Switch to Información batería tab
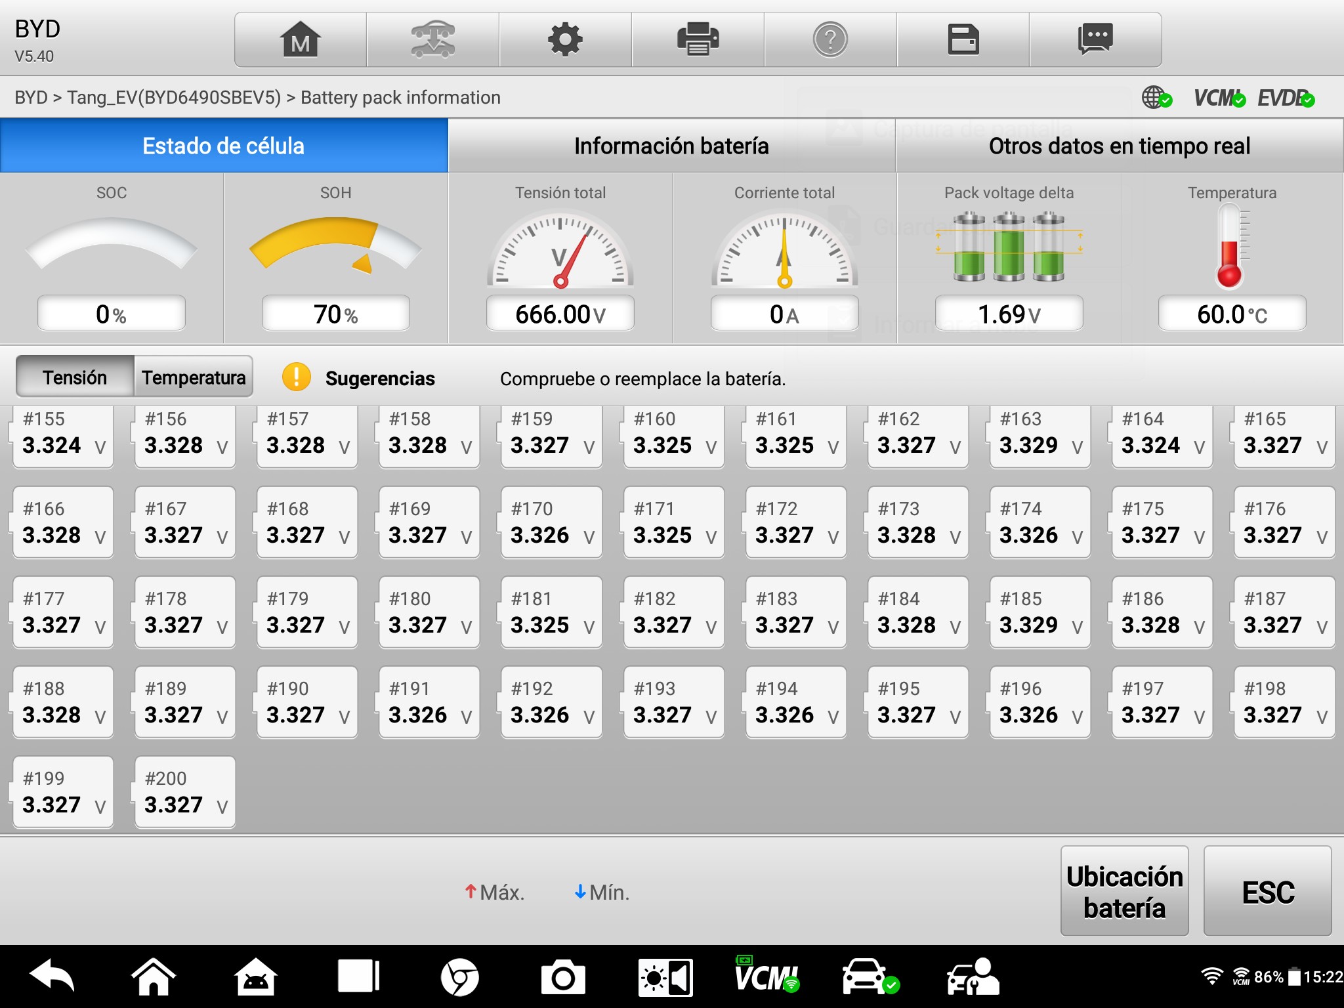This screenshot has height=1008, width=1344. click(x=671, y=146)
